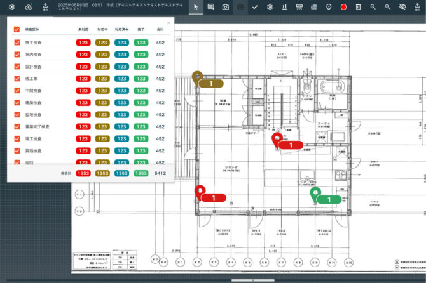Open the comment note tool
Viewport: 426px width, 283px height.
click(x=210, y=7)
